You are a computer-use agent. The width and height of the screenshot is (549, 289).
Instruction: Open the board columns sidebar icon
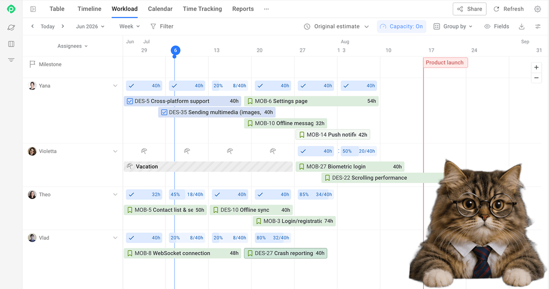11,44
